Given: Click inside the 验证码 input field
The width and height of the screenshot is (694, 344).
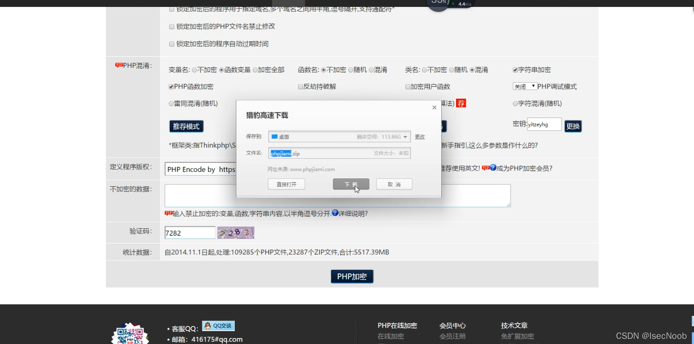Looking at the screenshot, I should (189, 232).
